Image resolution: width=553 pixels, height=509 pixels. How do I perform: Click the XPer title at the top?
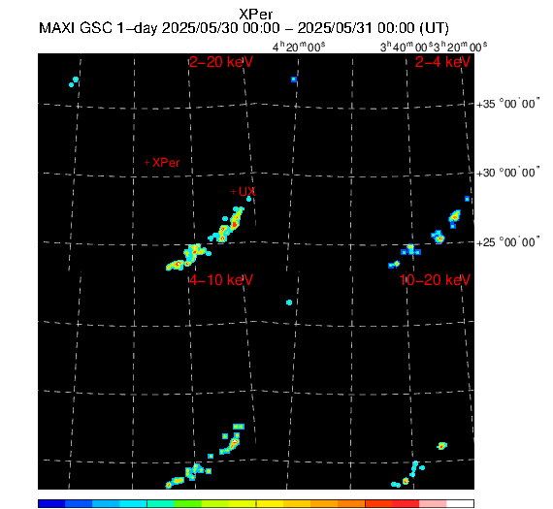click(x=256, y=15)
